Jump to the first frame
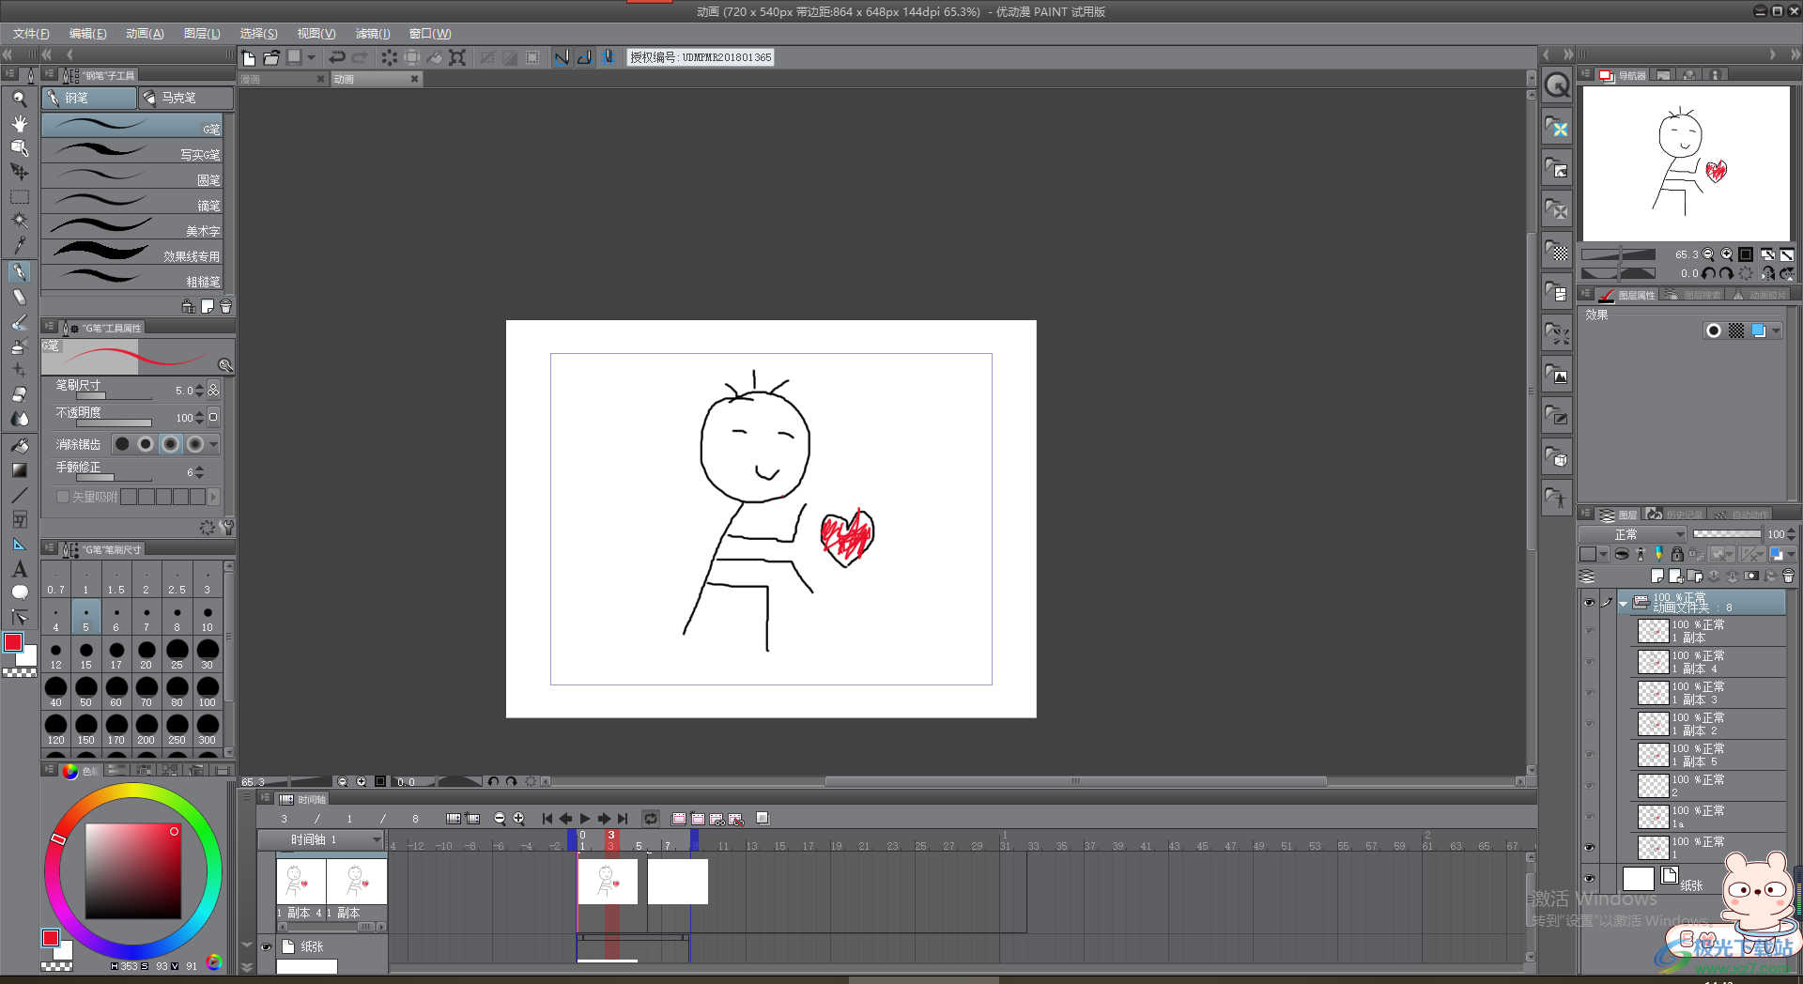This screenshot has height=984, width=1803. click(x=547, y=819)
